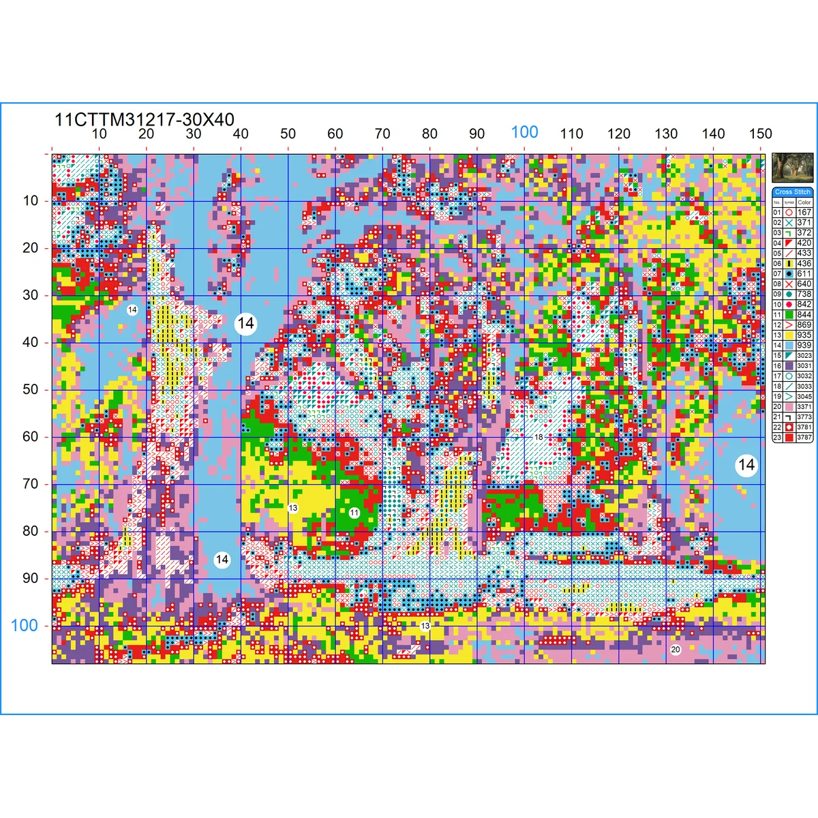Click the pattern title 11CTTM31217-30X40
The image size is (818, 818).
coord(145,120)
